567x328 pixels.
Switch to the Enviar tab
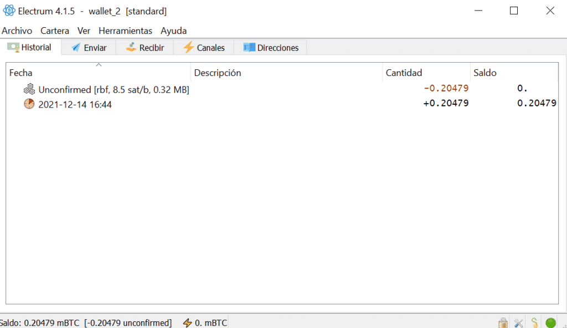pos(89,48)
